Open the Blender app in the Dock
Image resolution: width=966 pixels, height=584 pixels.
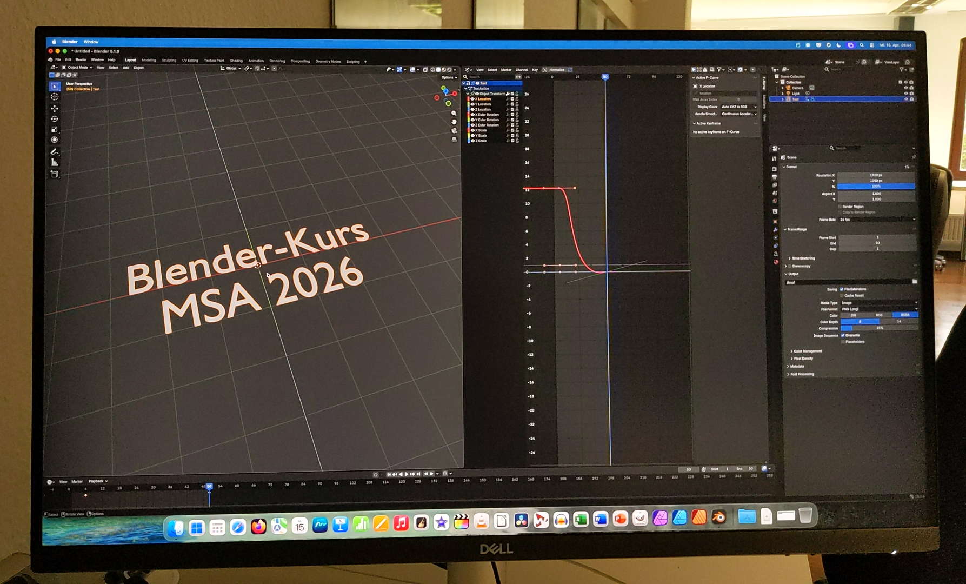point(718,517)
